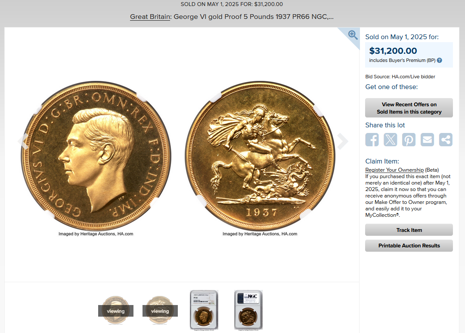Click the George VI portrait obverse image

pos(96,156)
